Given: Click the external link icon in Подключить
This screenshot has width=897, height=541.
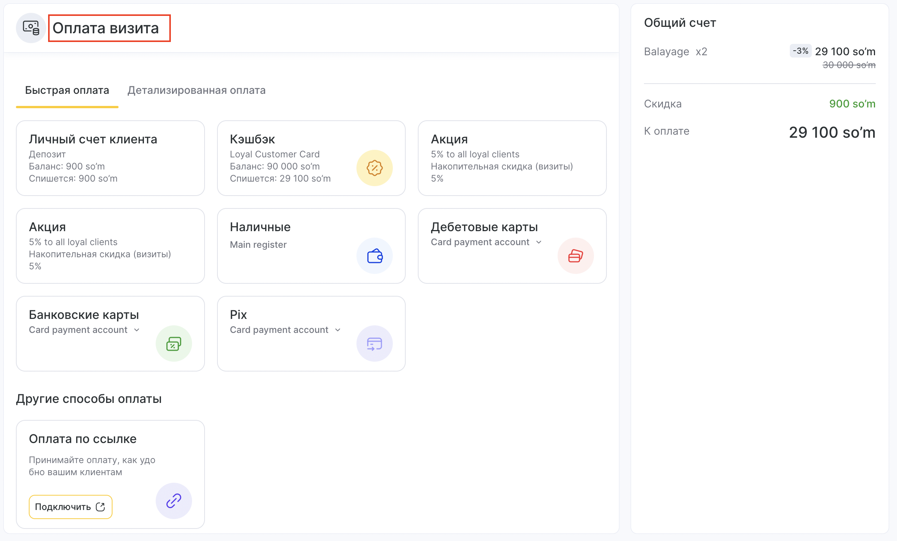Looking at the screenshot, I should point(100,507).
